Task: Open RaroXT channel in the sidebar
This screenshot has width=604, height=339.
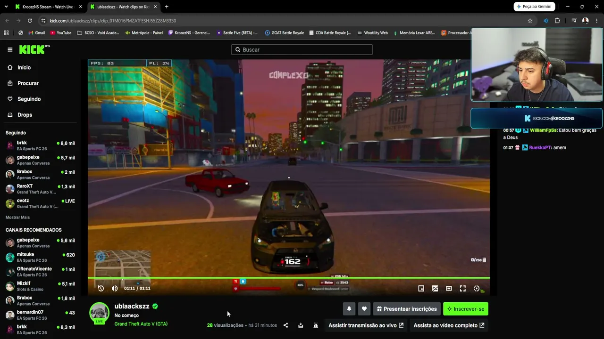Action: (40, 189)
